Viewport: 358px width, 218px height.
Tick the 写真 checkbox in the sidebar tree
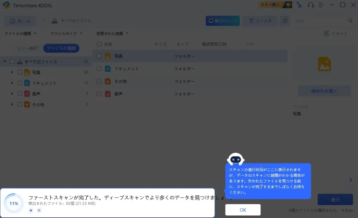click(20, 72)
